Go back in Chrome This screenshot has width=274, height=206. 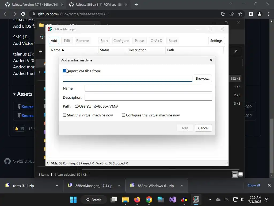coord(6,14)
